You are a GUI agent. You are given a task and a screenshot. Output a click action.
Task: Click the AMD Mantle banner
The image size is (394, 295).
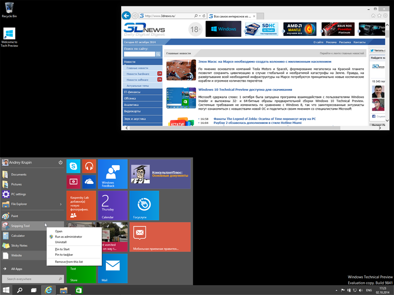[300, 29]
